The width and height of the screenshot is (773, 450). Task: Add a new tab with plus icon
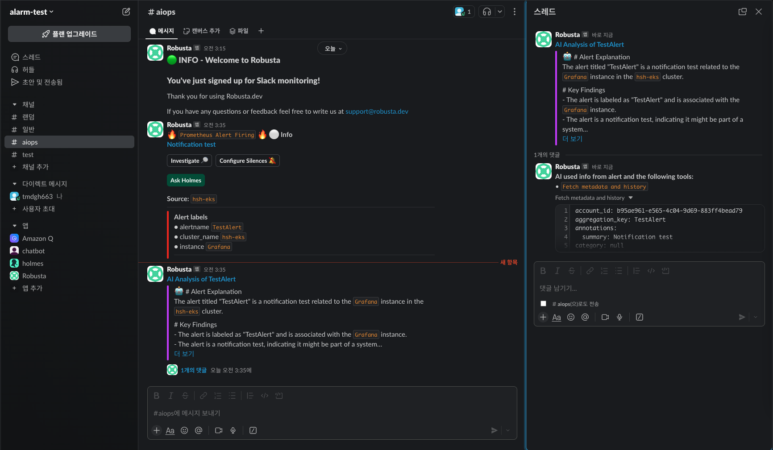click(261, 31)
